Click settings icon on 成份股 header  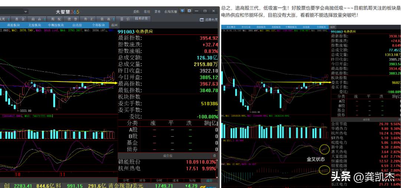point(215,156)
